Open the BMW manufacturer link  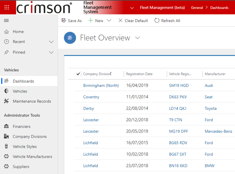click(210, 166)
